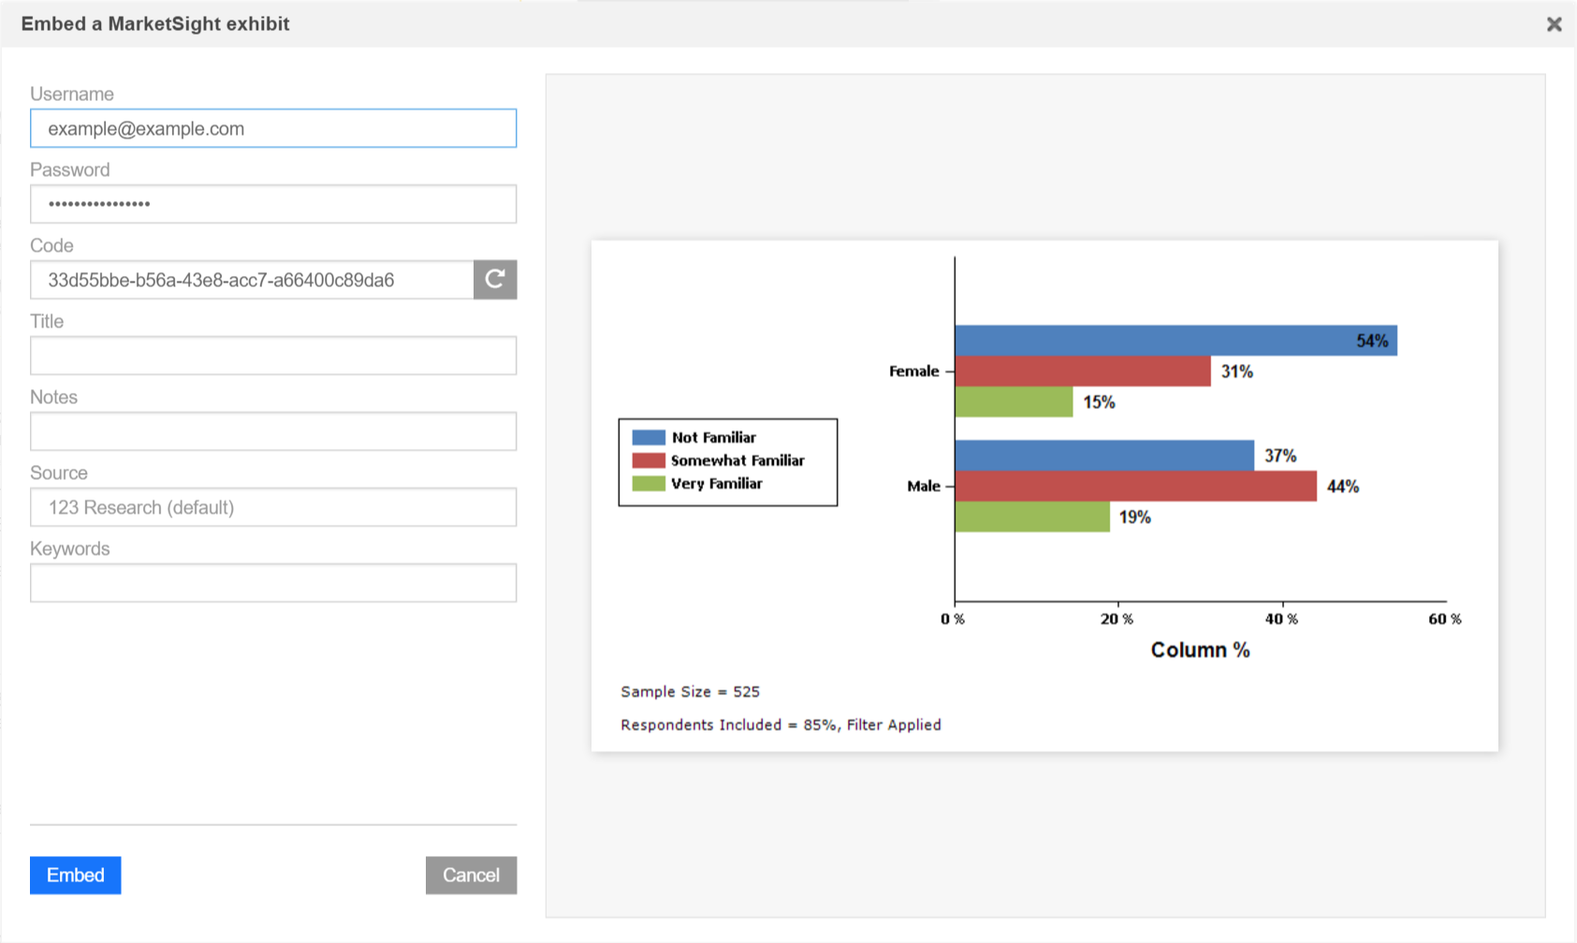The image size is (1577, 943).
Task: Click the Column % axis label
Action: coord(1200,649)
